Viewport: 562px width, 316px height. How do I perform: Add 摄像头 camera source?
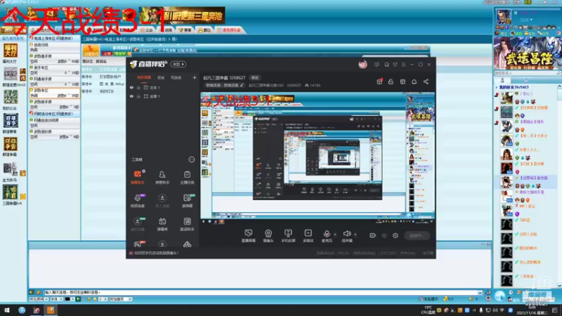click(268, 236)
